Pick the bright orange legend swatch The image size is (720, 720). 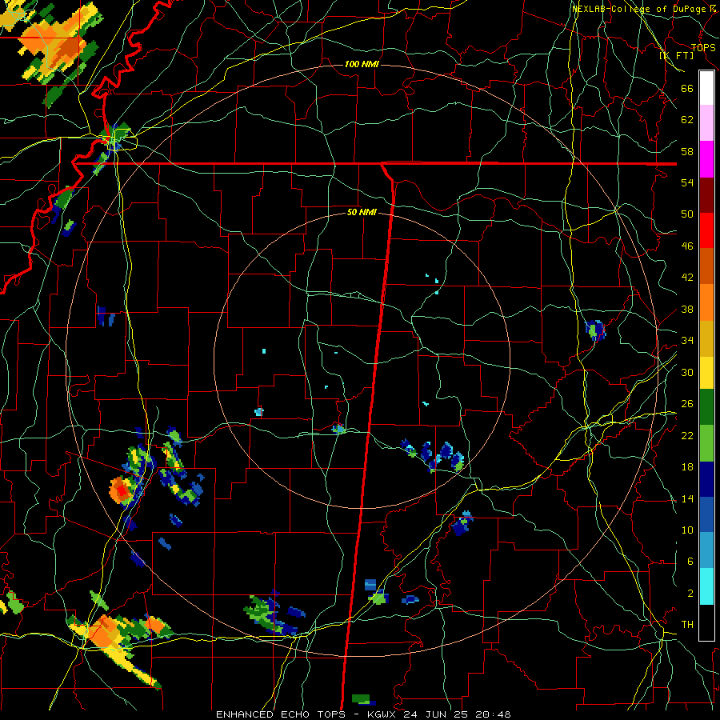[706, 302]
